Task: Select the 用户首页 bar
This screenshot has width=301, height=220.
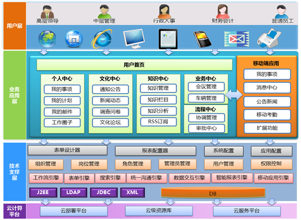Action: click(x=134, y=65)
